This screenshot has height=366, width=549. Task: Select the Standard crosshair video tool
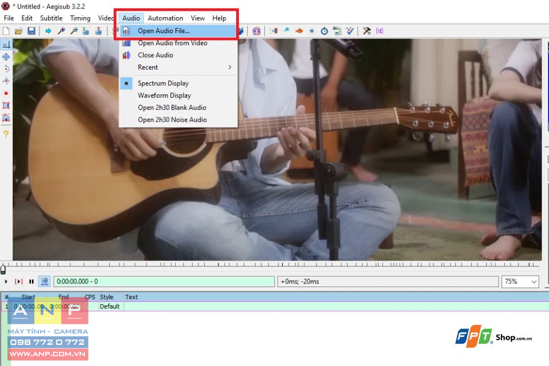click(6, 45)
